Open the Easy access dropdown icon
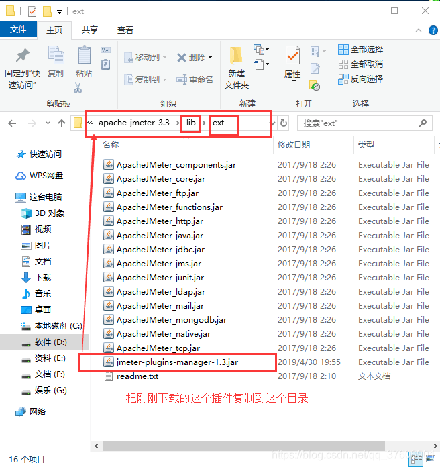 tap(261, 64)
